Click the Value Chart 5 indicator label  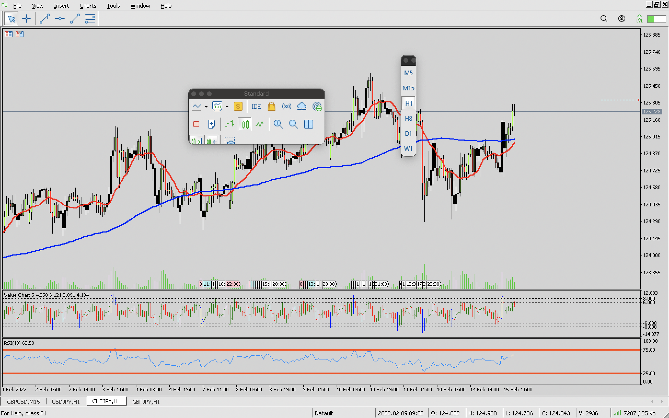click(x=47, y=295)
